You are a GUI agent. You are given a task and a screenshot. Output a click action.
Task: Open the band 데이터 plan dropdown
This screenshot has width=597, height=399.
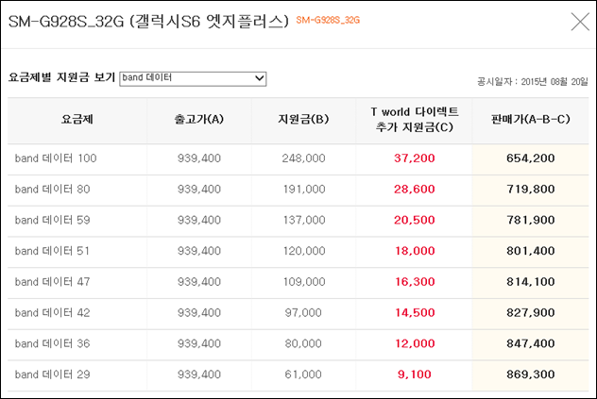(193, 78)
